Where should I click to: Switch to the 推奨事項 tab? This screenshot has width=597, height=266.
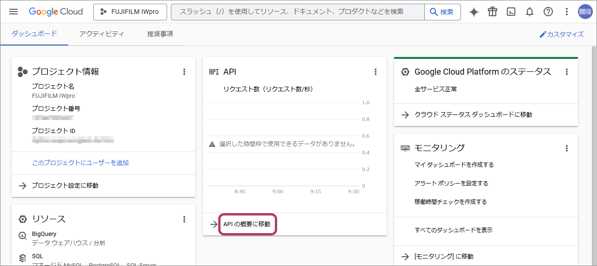pos(160,34)
